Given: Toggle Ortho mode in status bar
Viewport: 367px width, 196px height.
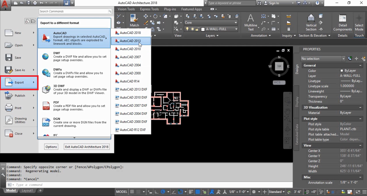Looking at the screenshot, I should pos(157,192).
